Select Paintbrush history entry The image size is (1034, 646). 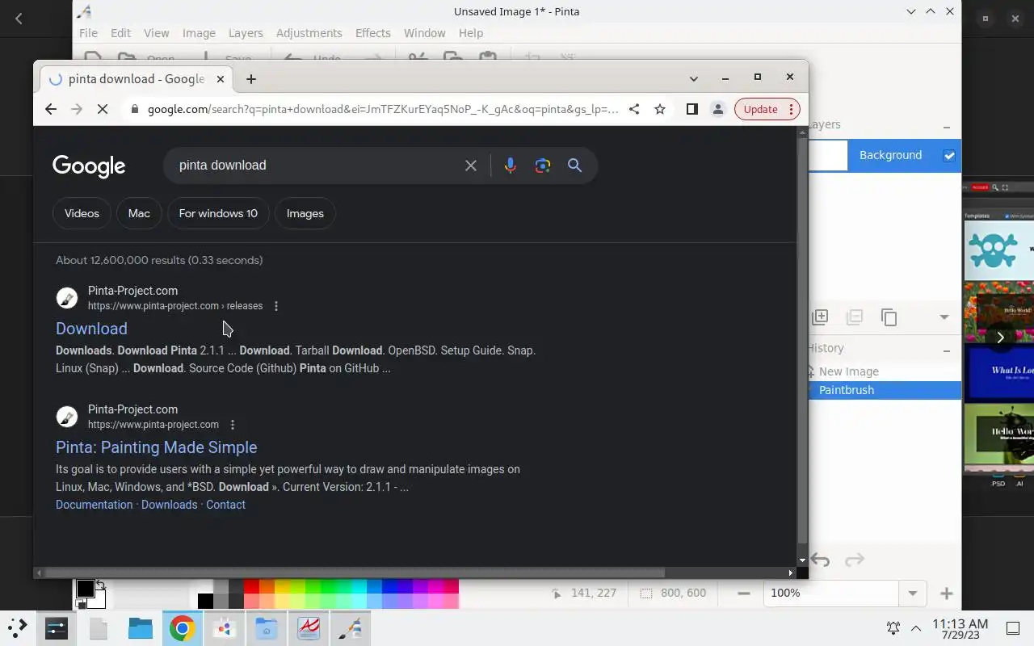click(885, 390)
